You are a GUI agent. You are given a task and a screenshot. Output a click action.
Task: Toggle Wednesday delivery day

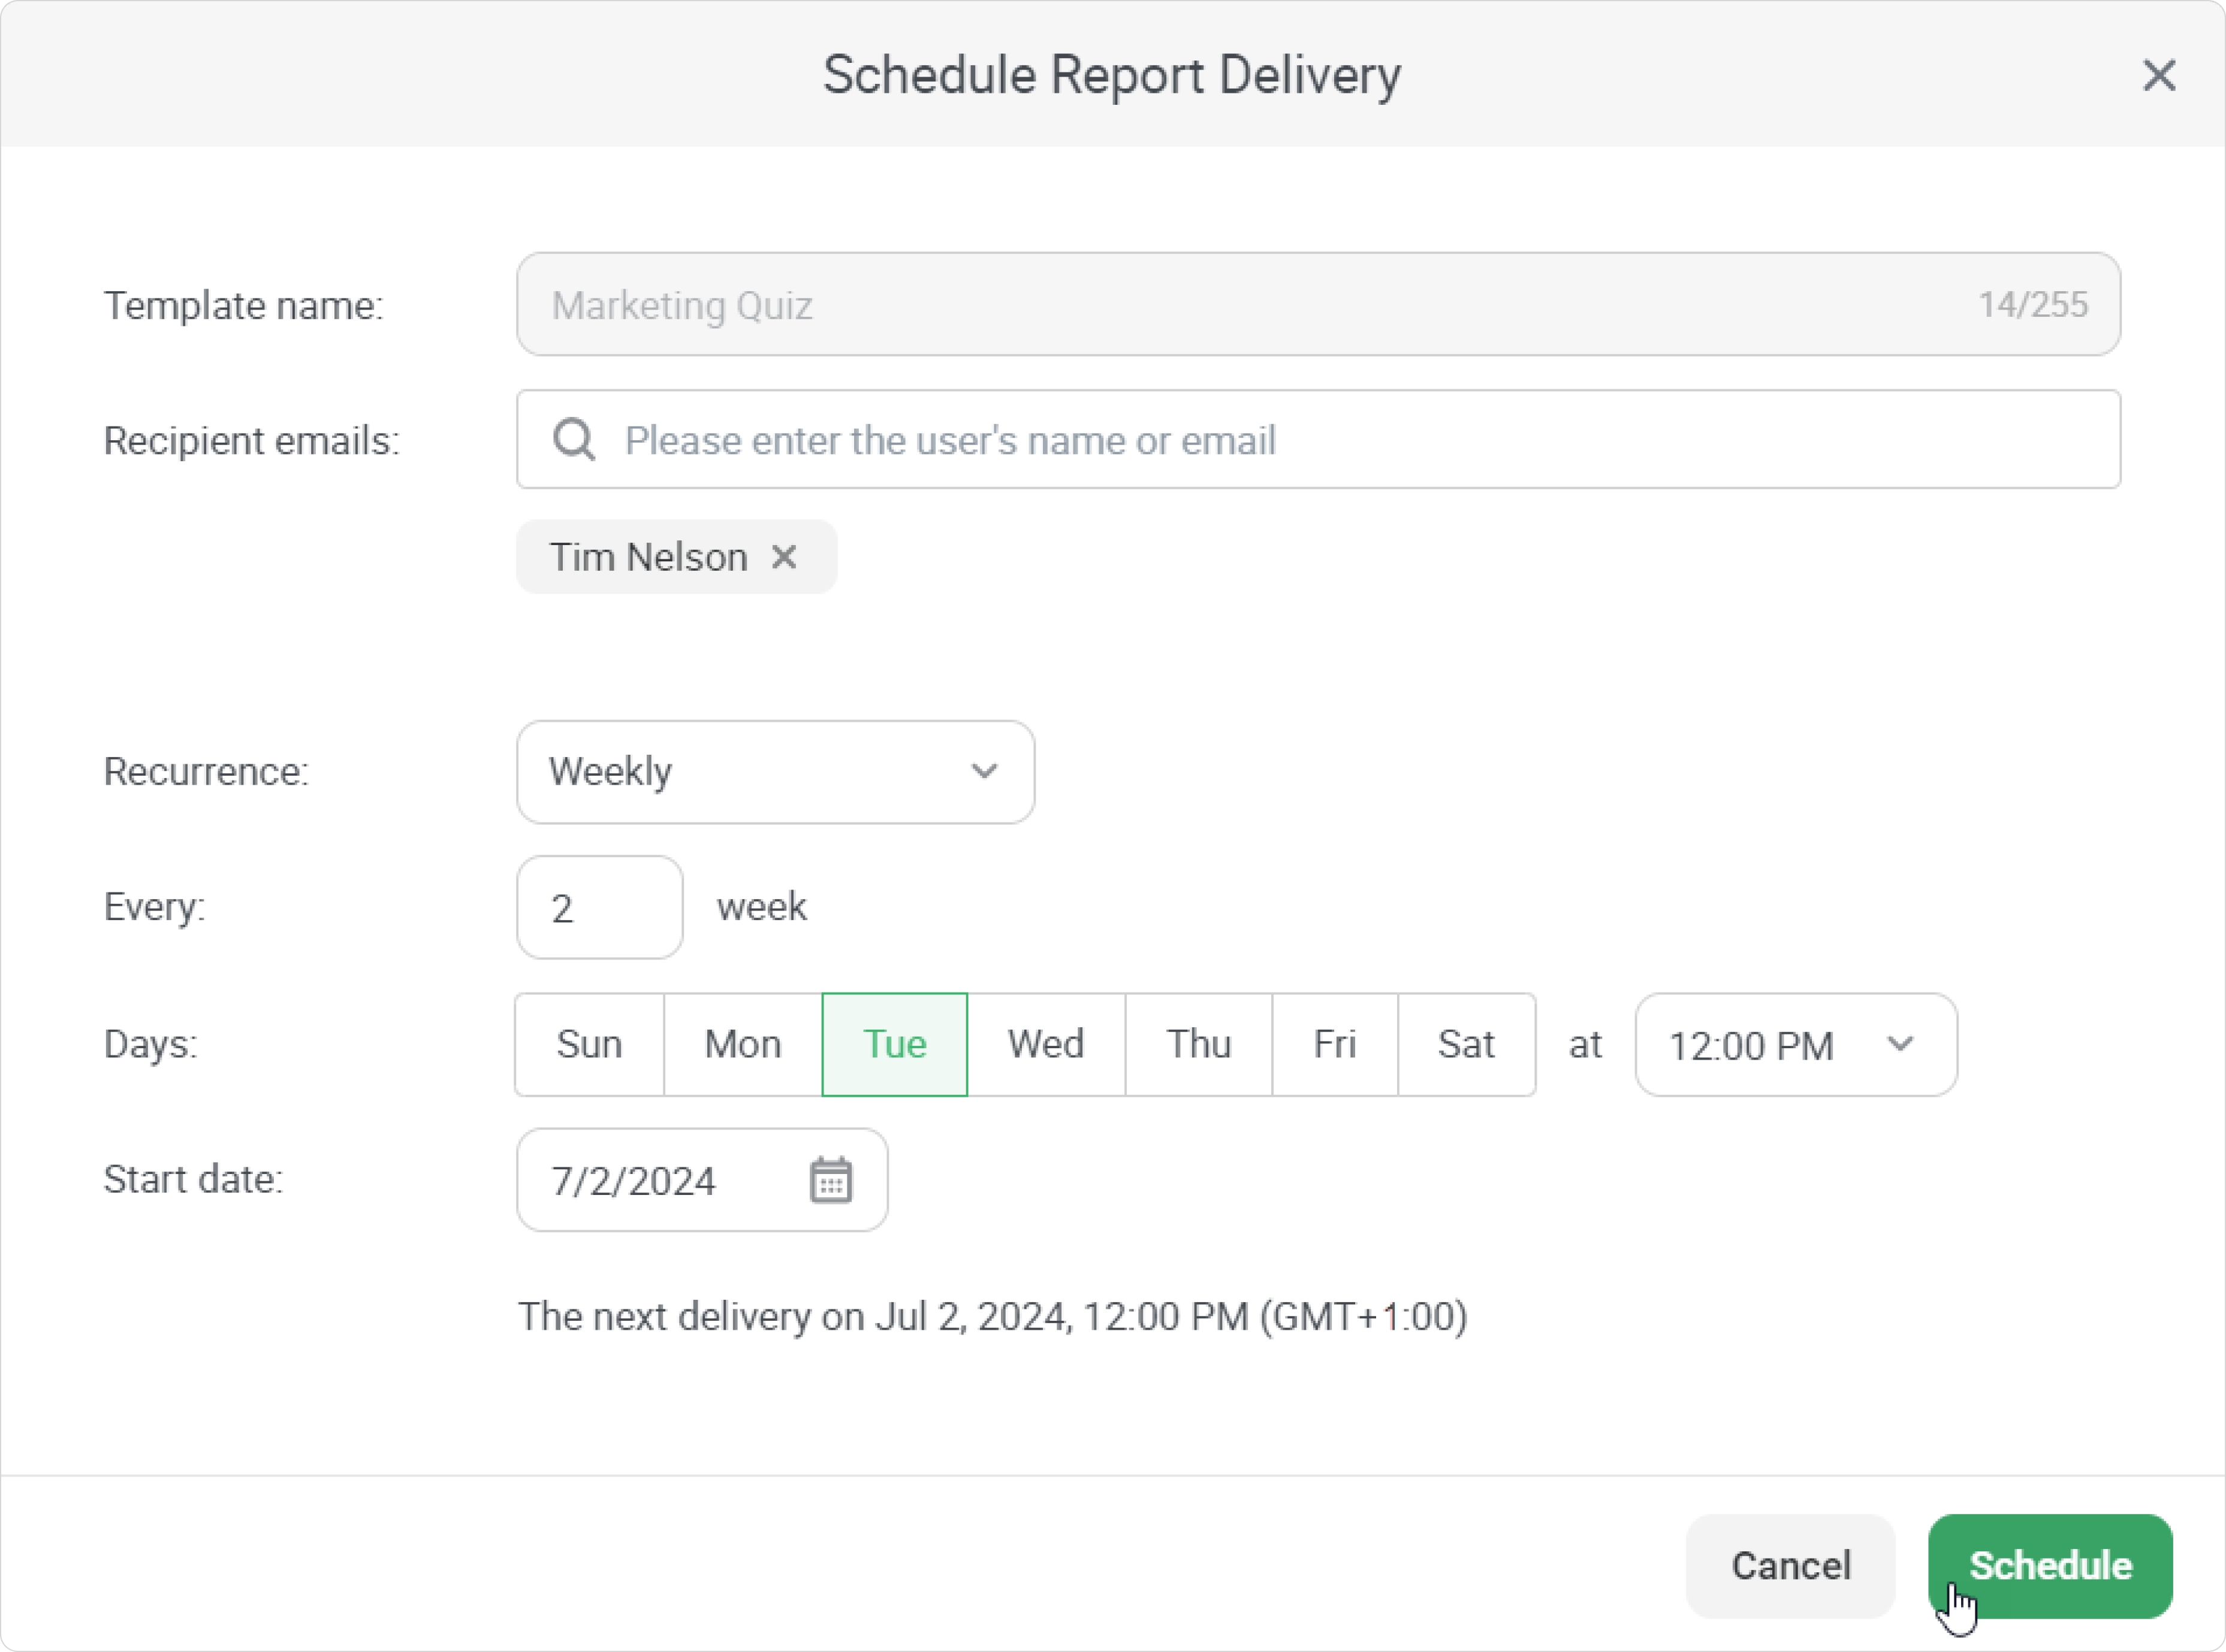coord(1045,1044)
